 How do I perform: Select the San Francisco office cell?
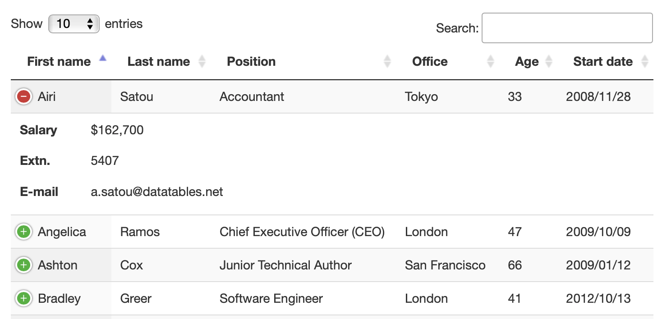pyautogui.click(x=445, y=265)
